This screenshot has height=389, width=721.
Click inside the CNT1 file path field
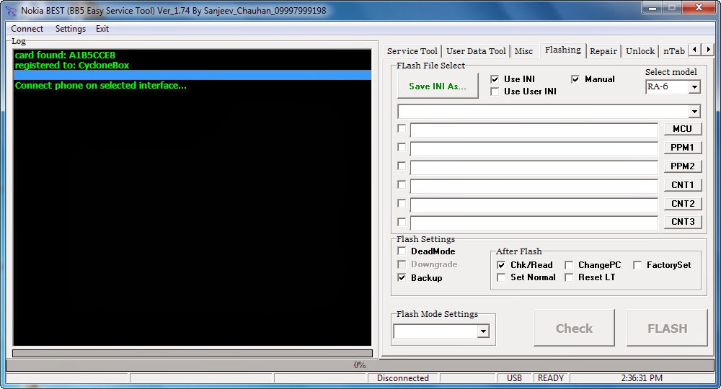pyautogui.click(x=534, y=187)
